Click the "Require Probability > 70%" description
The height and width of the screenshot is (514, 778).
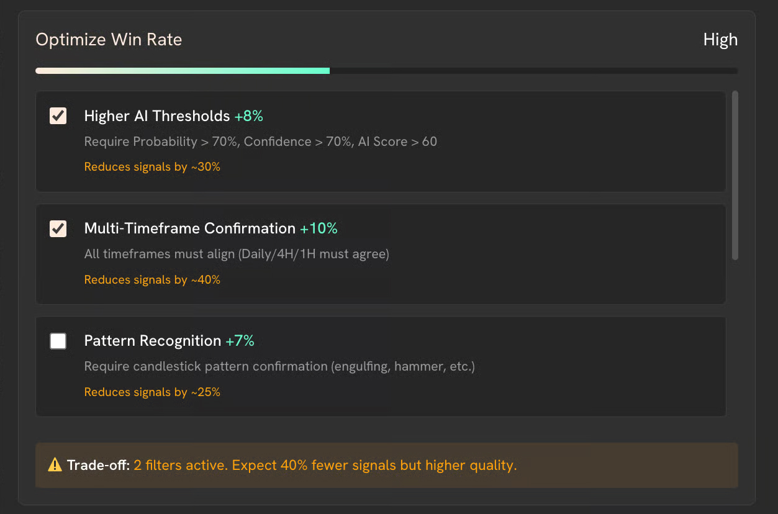261,142
